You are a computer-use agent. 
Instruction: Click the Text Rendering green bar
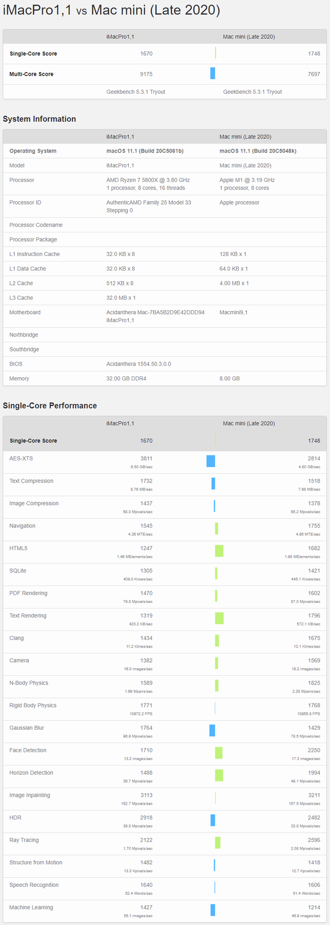pyautogui.click(x=219, y=618)
